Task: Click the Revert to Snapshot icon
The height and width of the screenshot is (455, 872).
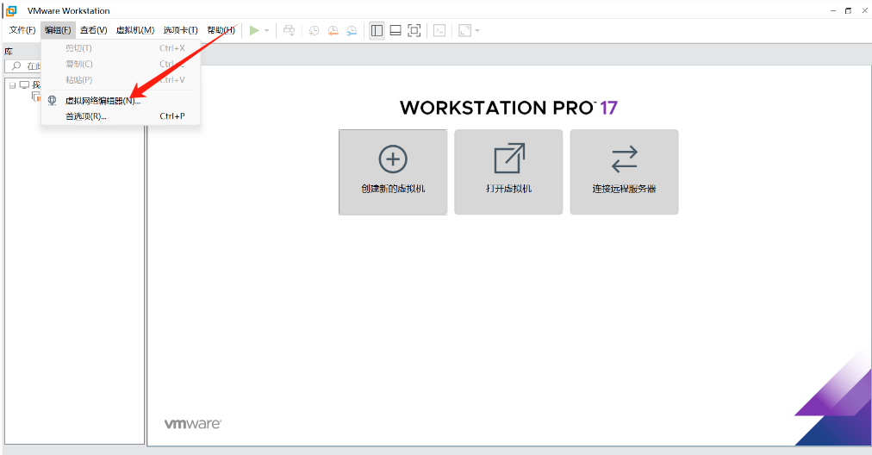Action: click(x=333, y=31)
